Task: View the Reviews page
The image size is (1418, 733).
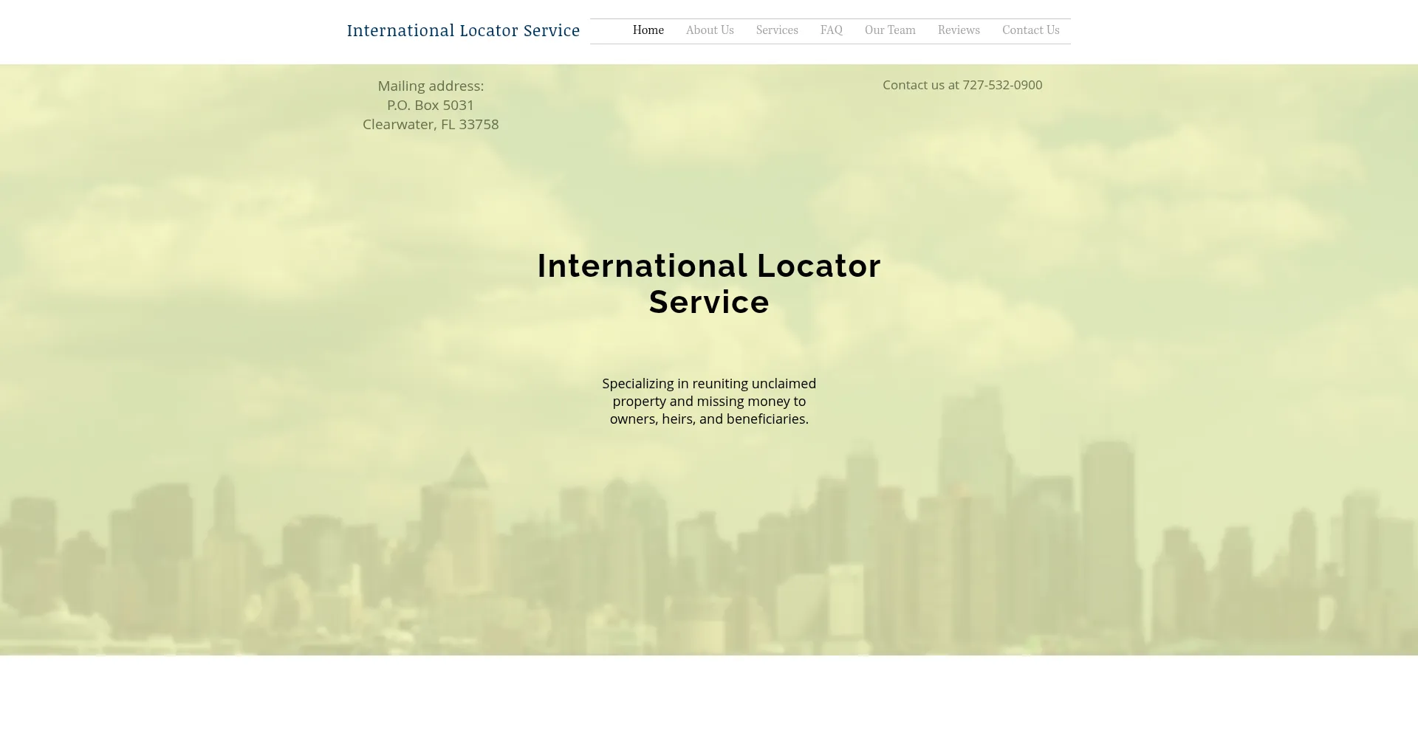Action: [958, 30]
